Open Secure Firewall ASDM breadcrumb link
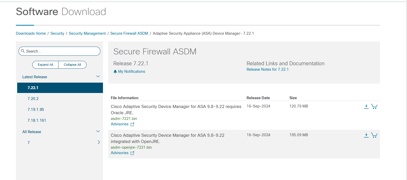The height and width of the screenshot is (180, 407). click(x=129, y=33)
